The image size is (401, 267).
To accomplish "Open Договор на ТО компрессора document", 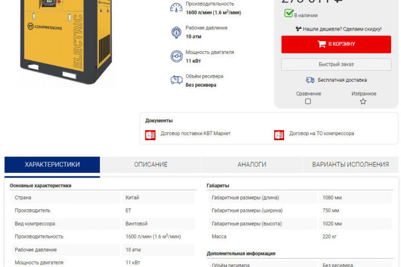I will (321, 133).
